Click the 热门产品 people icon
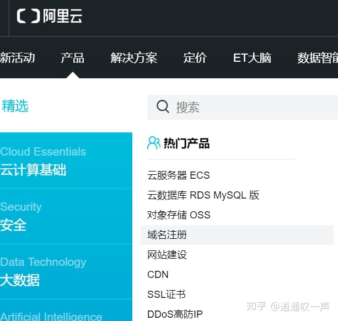 coord(154,143)
